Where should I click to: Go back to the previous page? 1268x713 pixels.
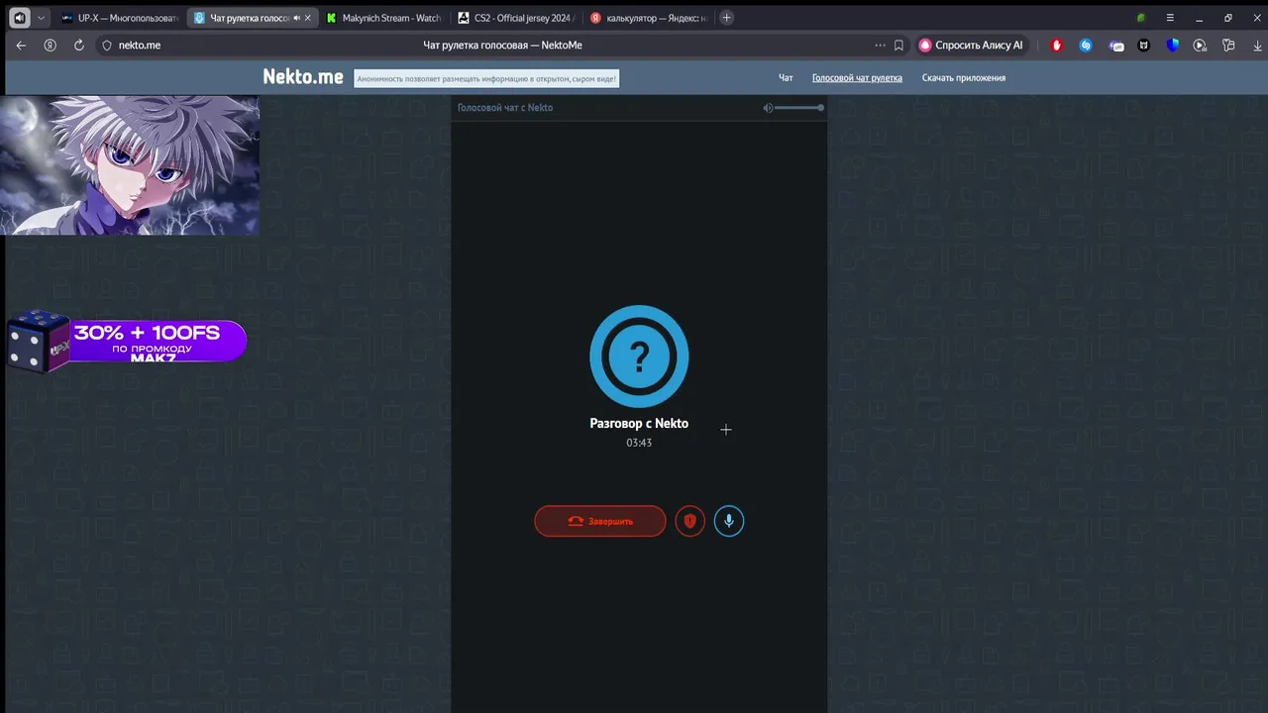[x=21, y=46]
